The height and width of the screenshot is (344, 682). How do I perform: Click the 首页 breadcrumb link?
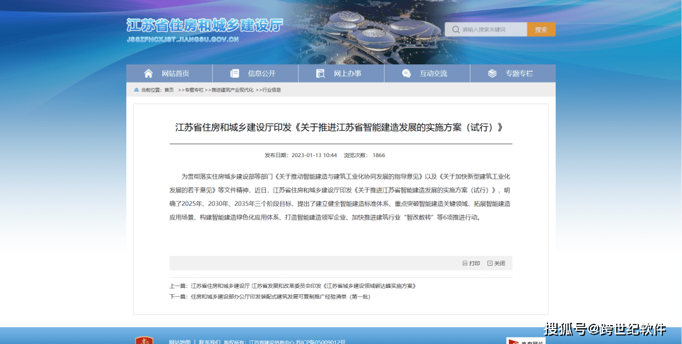[169, 90]
